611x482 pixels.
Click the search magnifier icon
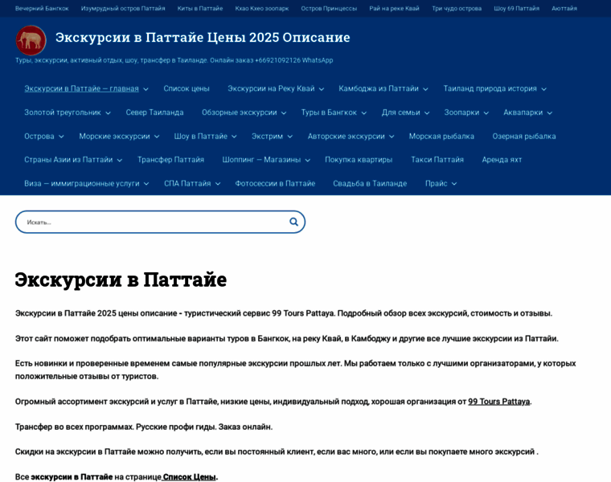point(293,222)
